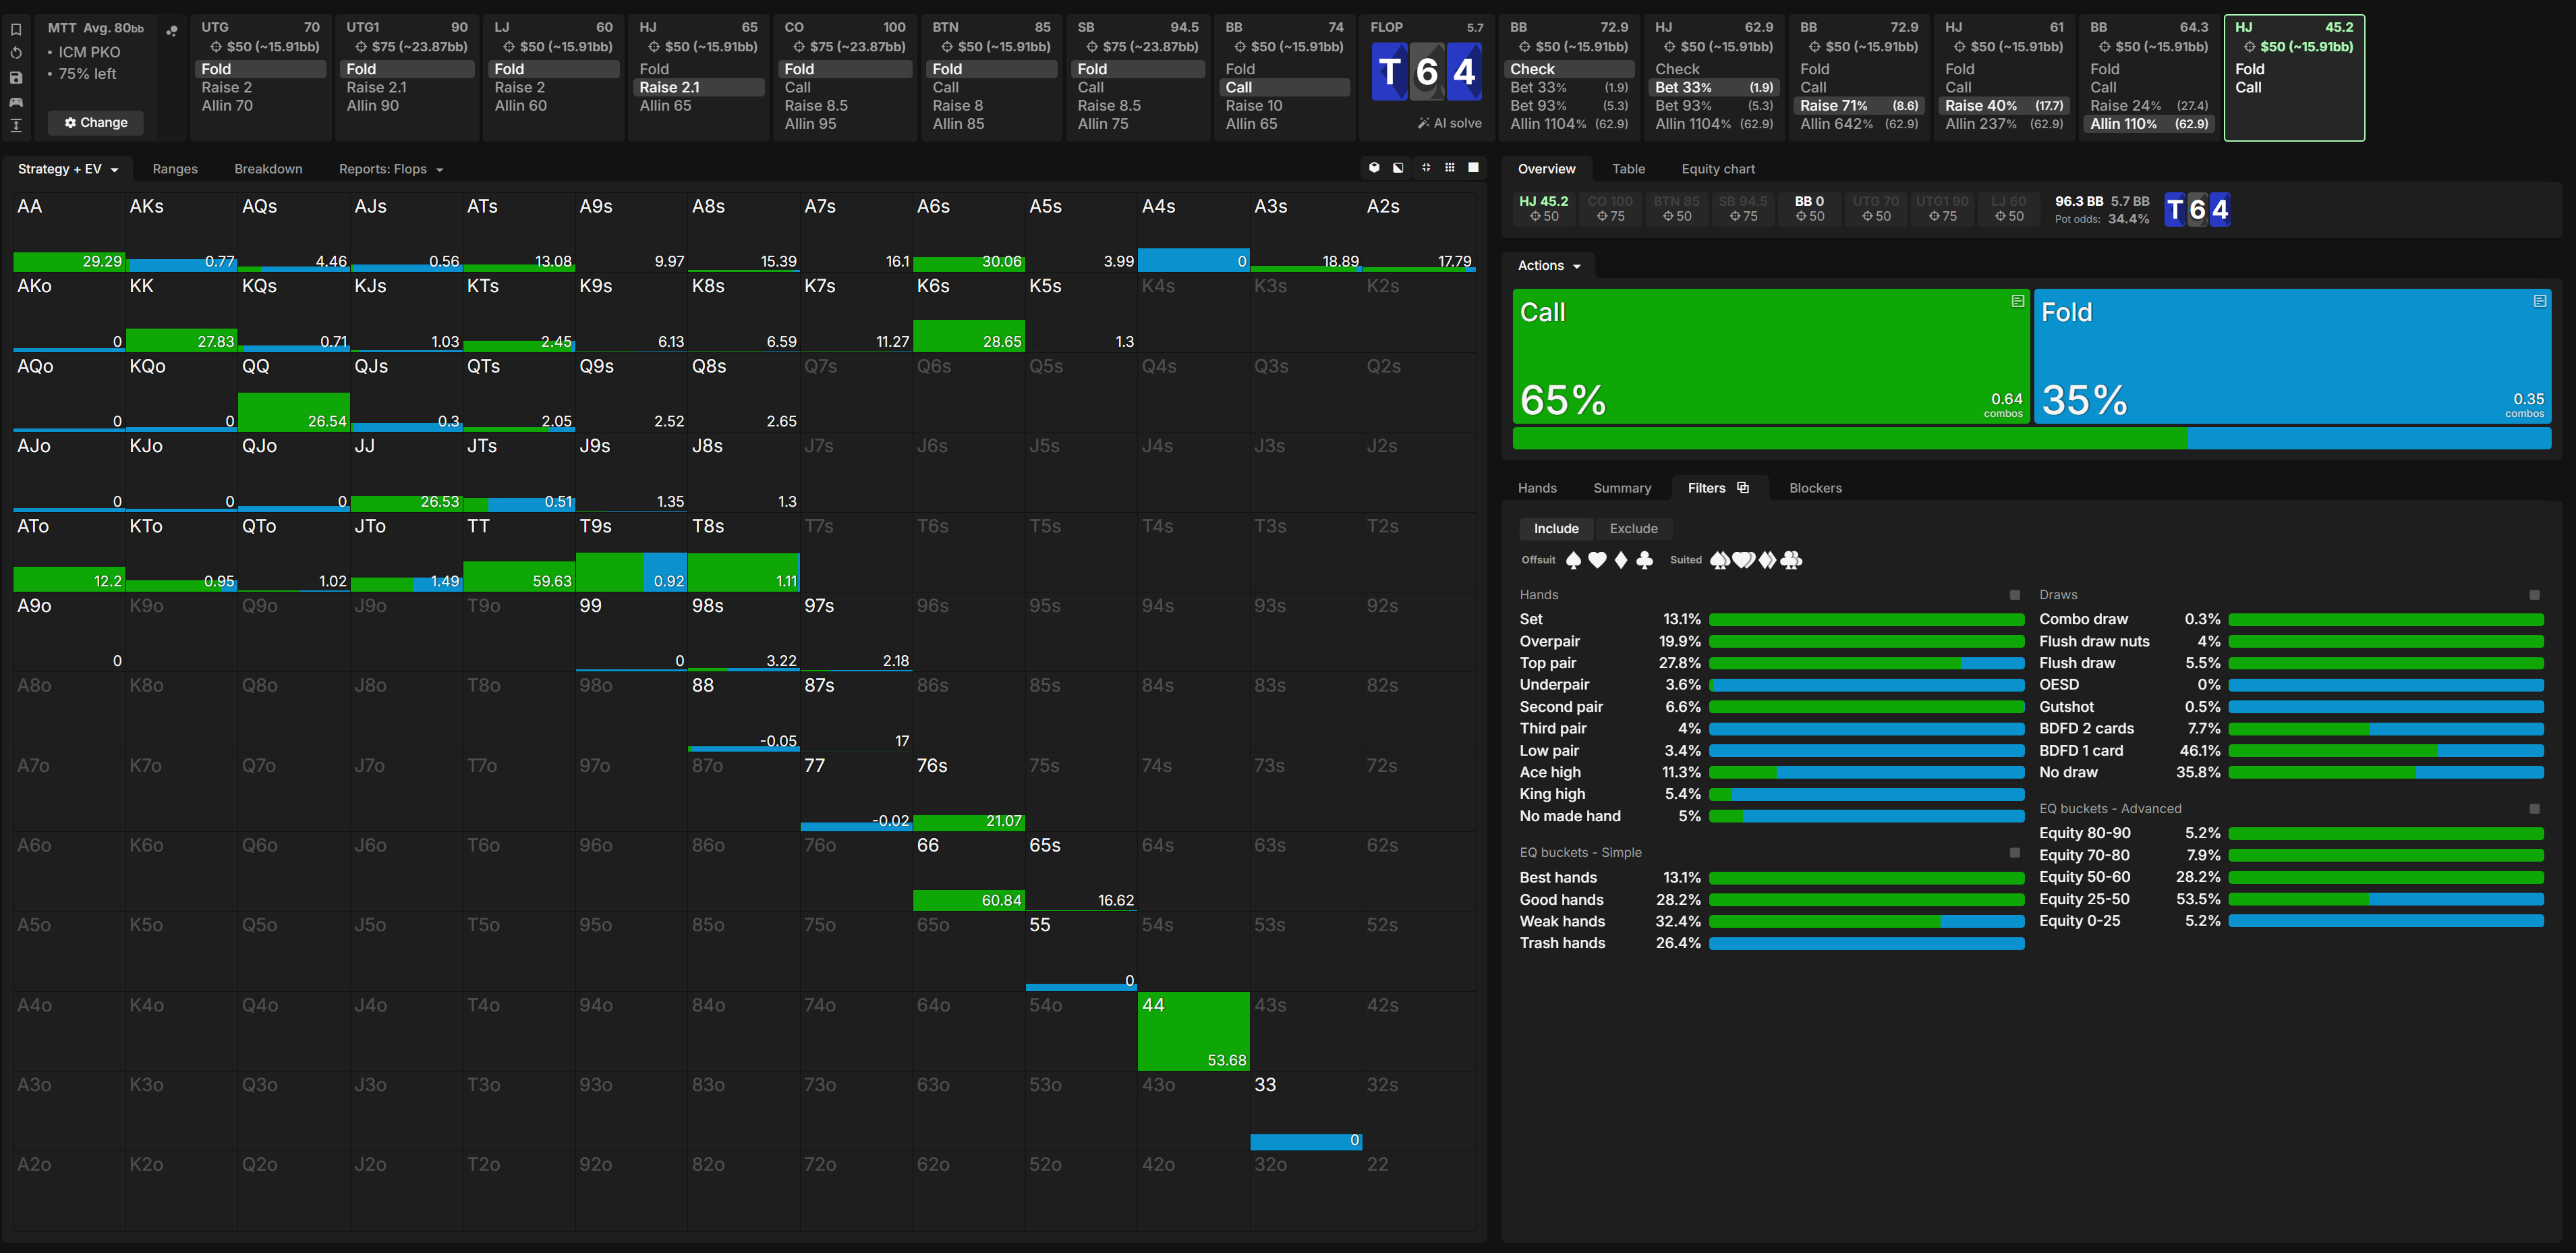Toggle the EQ buckets - Simple checkbox
This screenshot has height=1253, width=2576.
2015,853
